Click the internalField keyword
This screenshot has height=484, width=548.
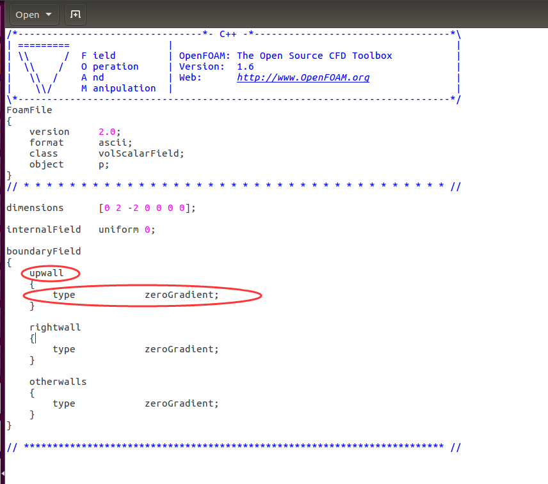coord(44,230)
